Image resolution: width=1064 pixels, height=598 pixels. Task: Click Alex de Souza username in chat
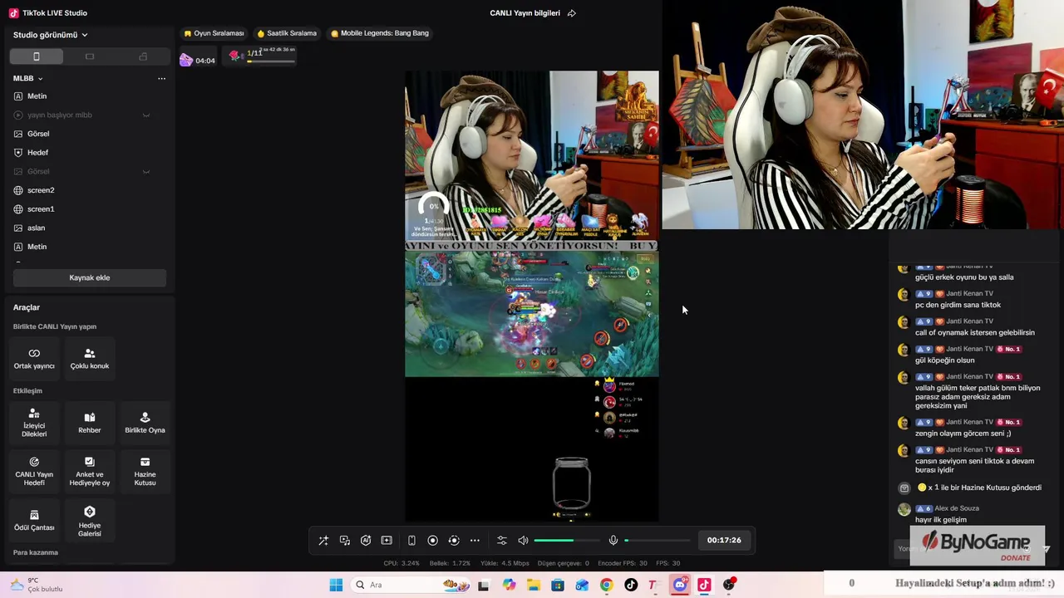click(957, 508)
